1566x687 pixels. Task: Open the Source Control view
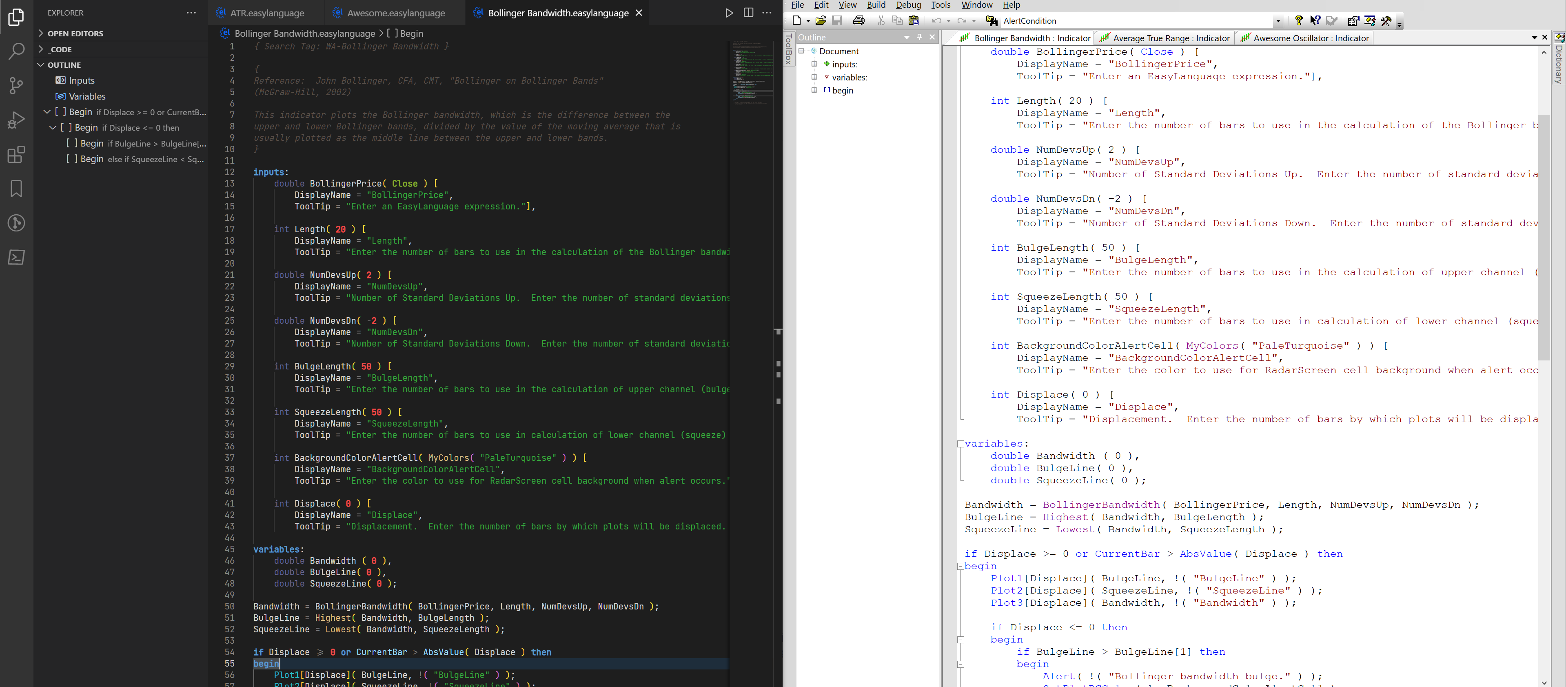click(x=16, y=86)
